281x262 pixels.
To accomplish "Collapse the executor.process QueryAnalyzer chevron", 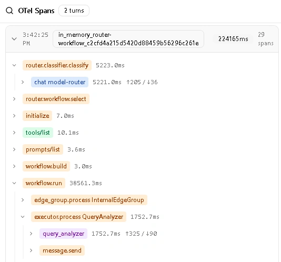I will point(23,217).
